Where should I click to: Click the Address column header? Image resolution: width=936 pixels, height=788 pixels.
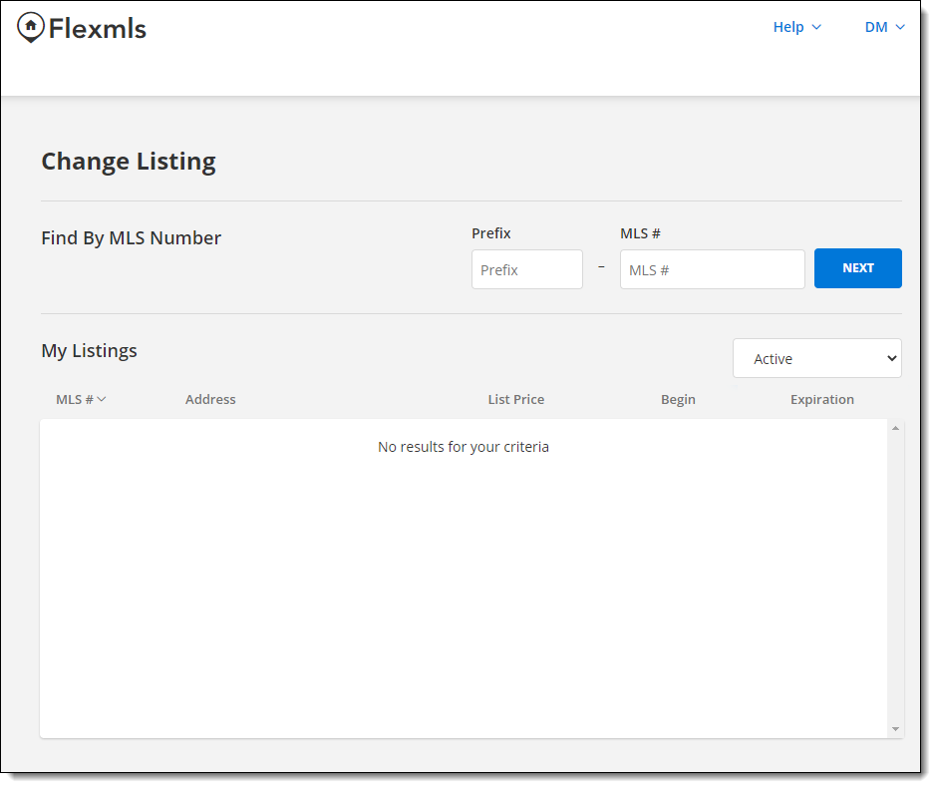(210, 399)
